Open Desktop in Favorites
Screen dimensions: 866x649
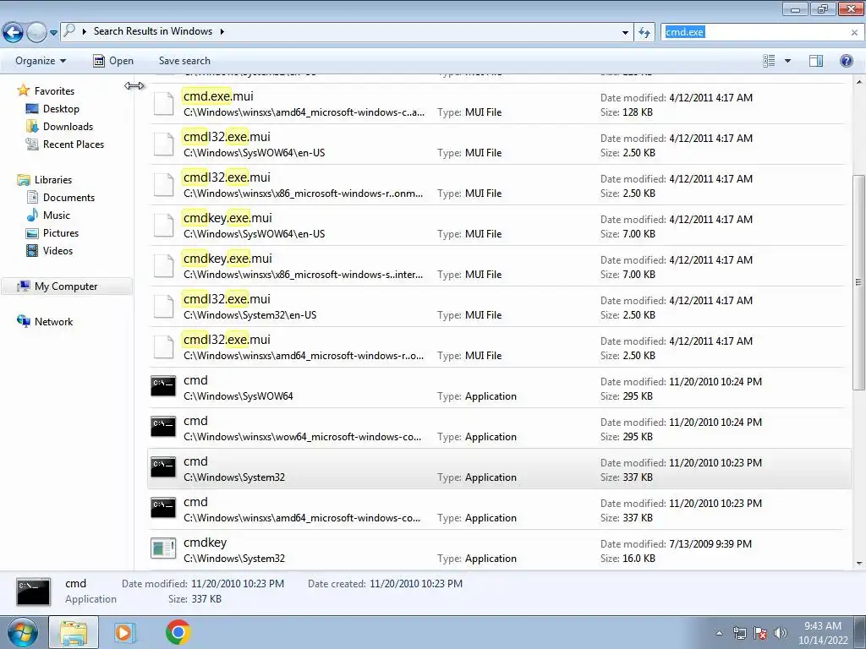[61, 109]
